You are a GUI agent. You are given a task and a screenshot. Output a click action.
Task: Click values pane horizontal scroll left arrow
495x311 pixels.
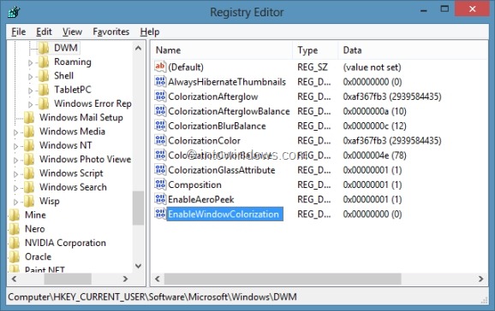point(158,279)
